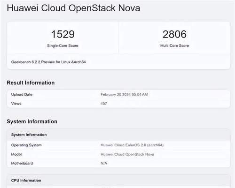Select the Operating System label
The height and width of the screenshot is (188, 235).
pos(26,145)
